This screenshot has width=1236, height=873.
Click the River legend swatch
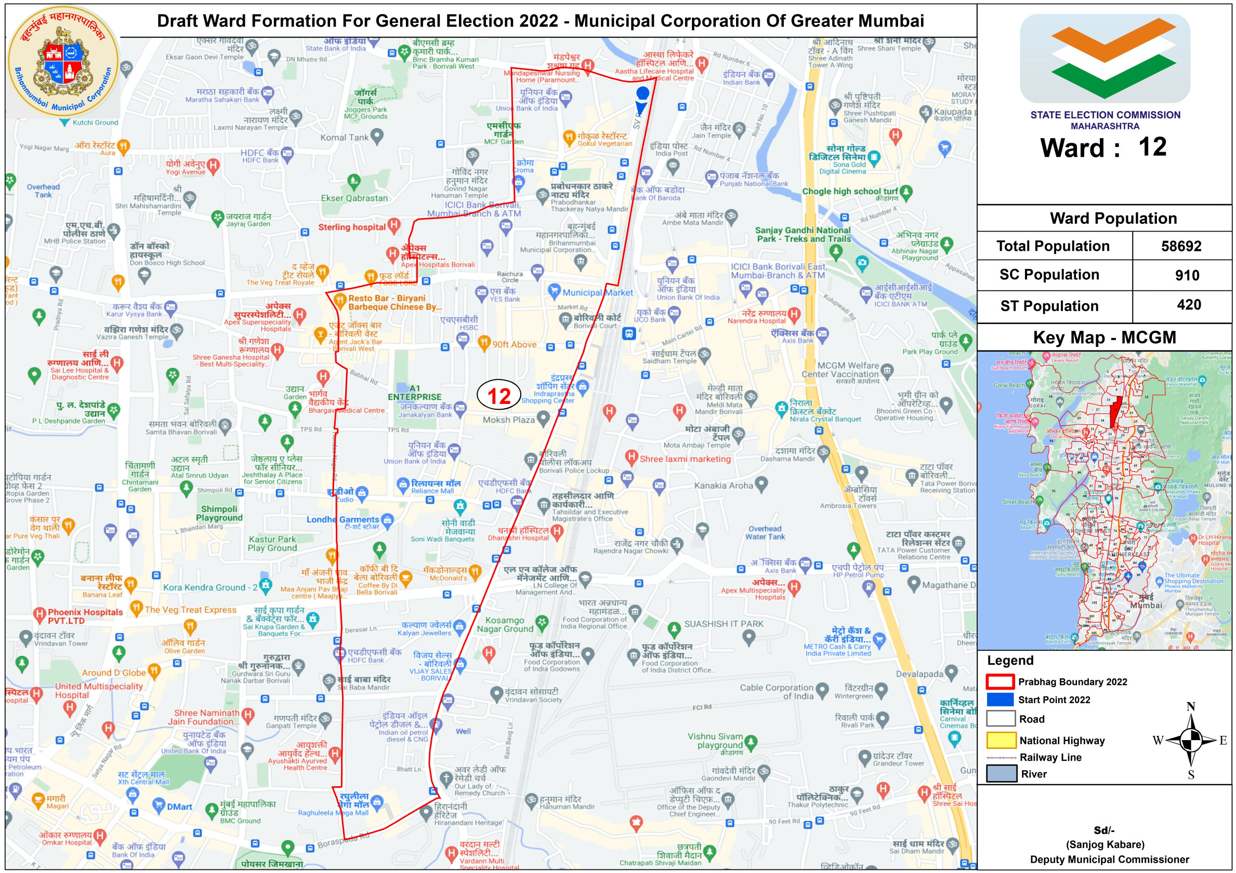(1001, 773)
